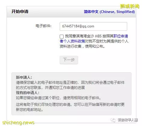Click the text 请确保您输入的电子邮件地址是正確的
Screen dimensions: 142x126
click(47, 83)
